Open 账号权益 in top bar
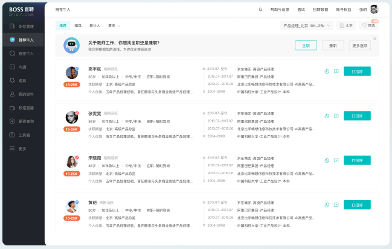The image size is (392, 249). click(x=344, y=10)
